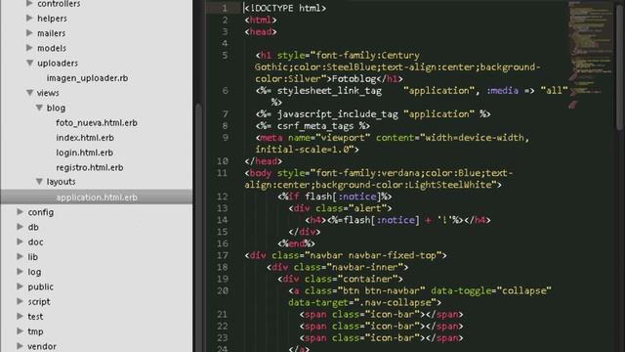Expand the doc folder arrow
This screenshot has width=625, height=352.
(20, 242)
